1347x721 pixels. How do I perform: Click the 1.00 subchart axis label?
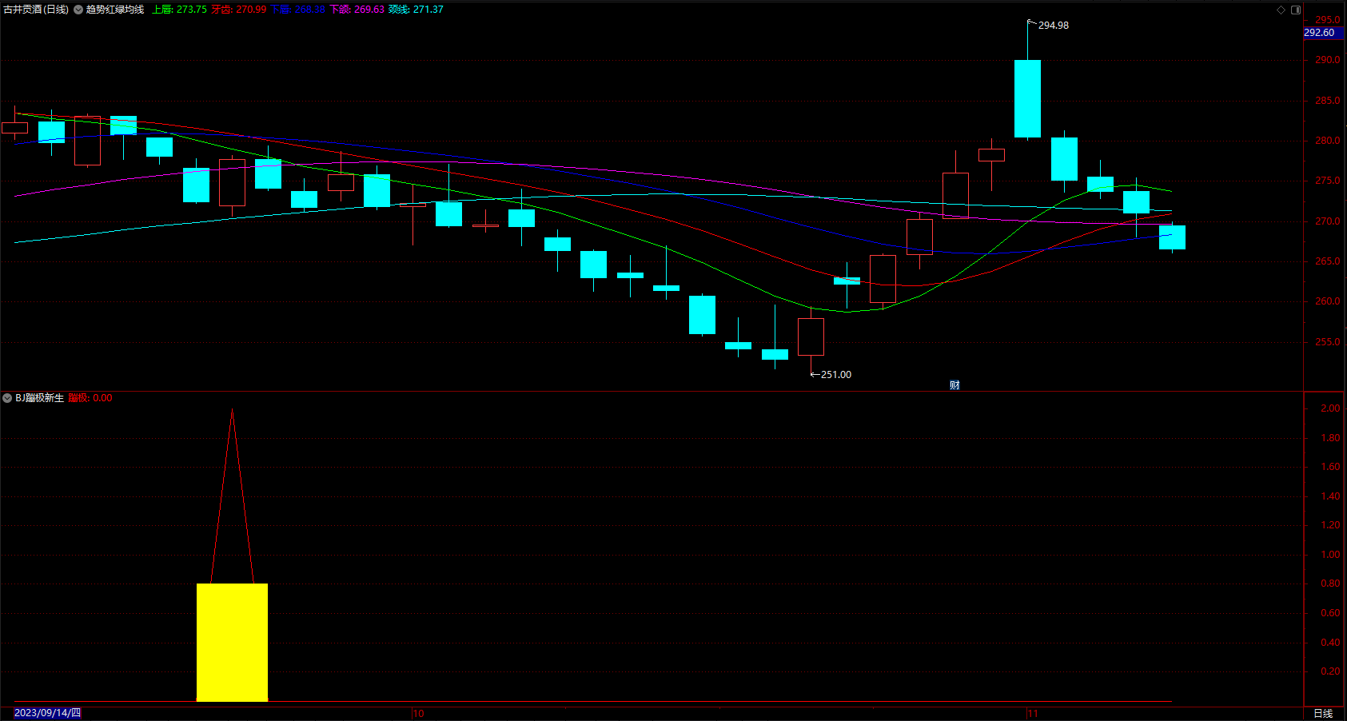(1330, 555)
